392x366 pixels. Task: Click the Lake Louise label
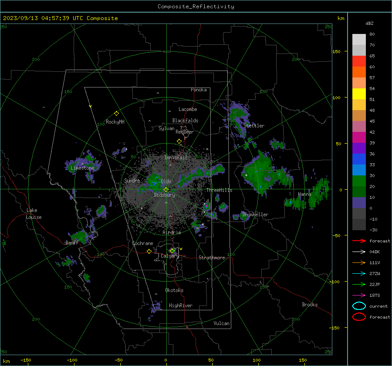(34, 214)
